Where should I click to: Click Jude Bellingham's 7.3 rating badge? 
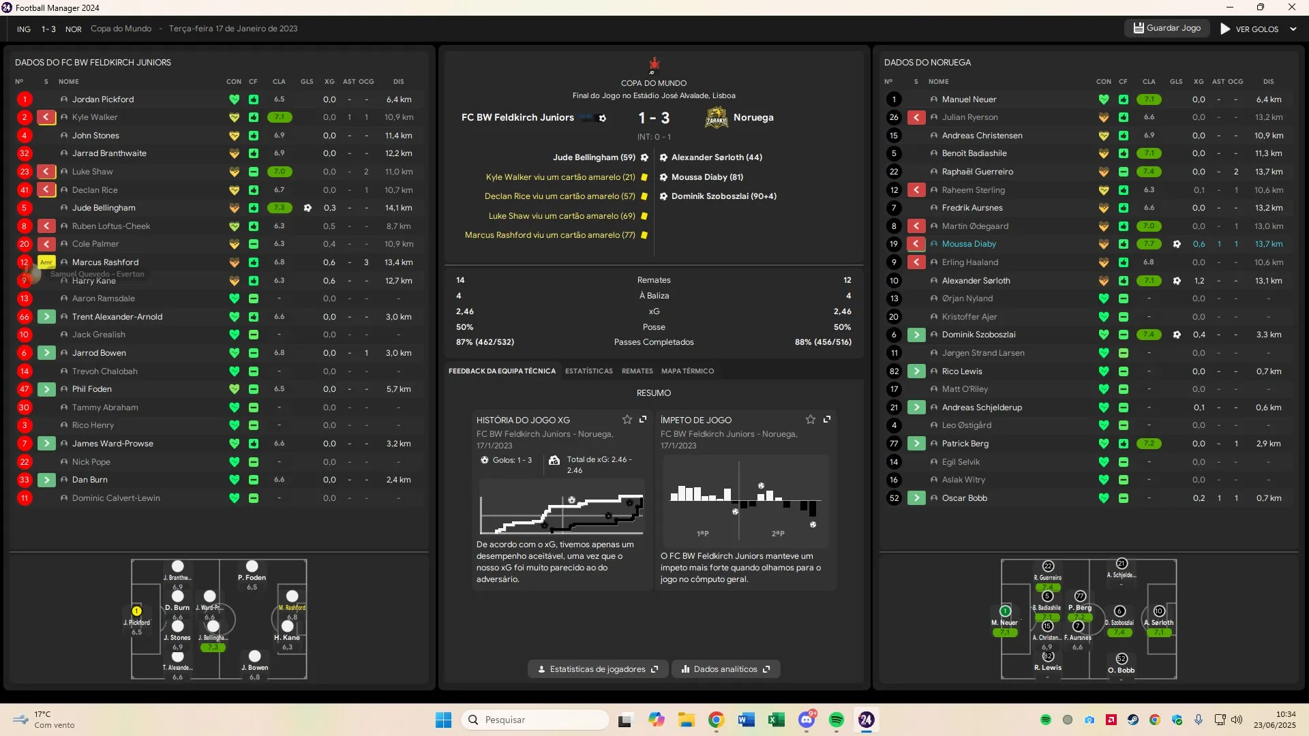pyautogui.click(x=280, y=208)
